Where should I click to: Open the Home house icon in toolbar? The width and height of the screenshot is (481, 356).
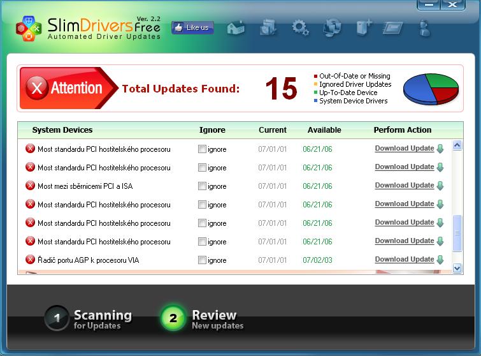point(236,28)
